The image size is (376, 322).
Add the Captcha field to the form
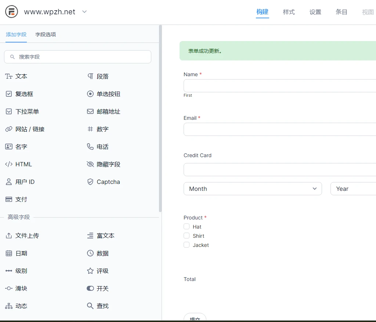104,182
